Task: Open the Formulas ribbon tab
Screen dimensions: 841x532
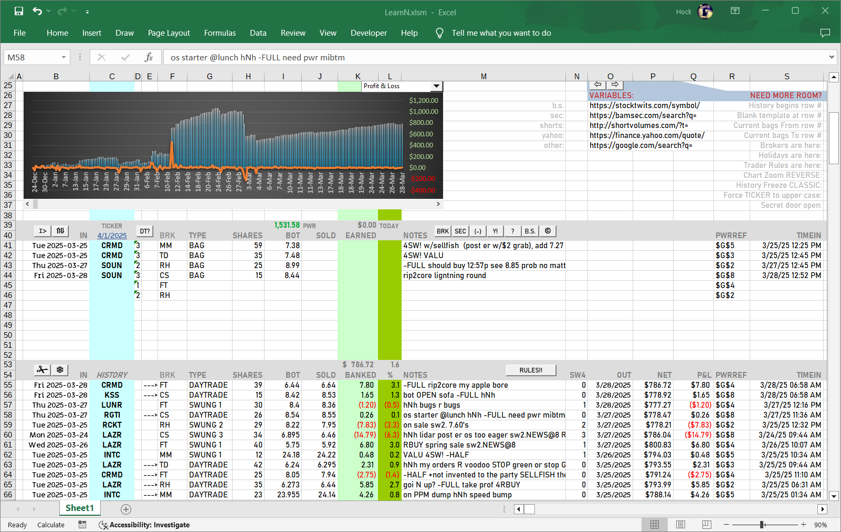Action: 219,33
